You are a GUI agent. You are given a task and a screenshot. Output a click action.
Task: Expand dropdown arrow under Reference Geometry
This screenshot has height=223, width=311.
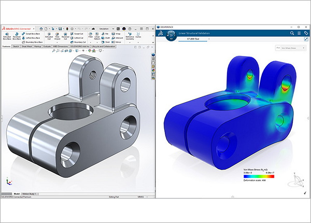130,42
